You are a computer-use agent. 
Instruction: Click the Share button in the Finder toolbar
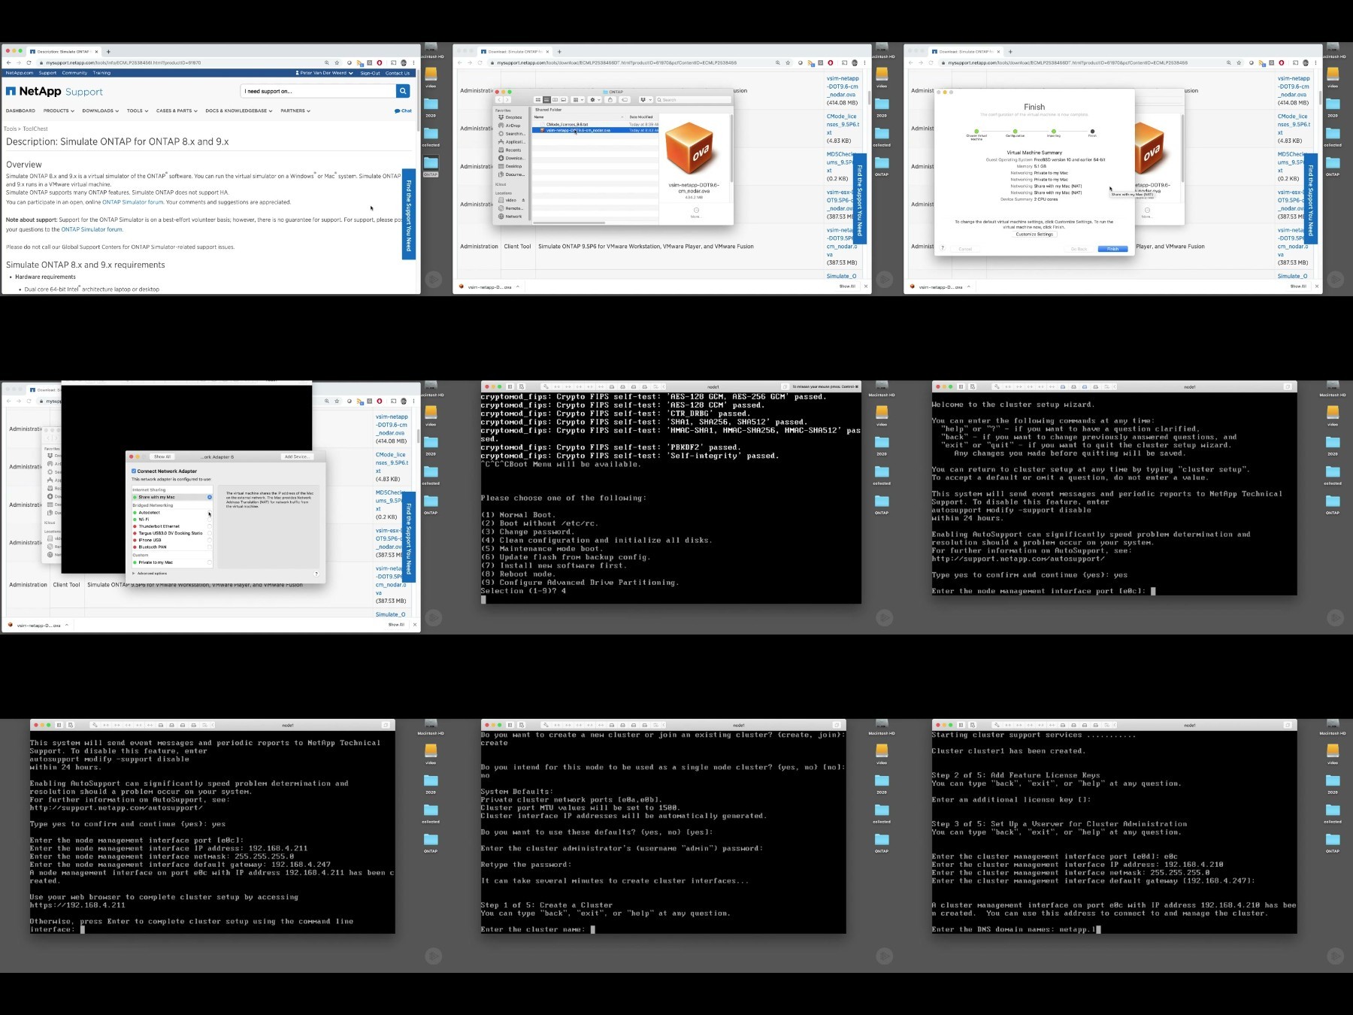[x=610, y=99]
